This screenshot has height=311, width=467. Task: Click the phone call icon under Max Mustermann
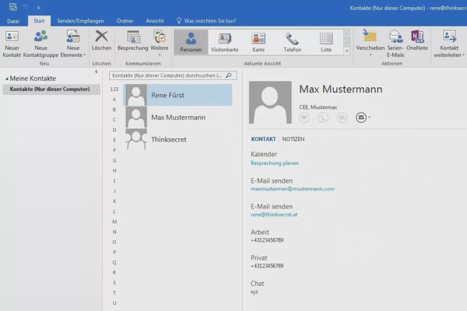click(x=323, y=117)
